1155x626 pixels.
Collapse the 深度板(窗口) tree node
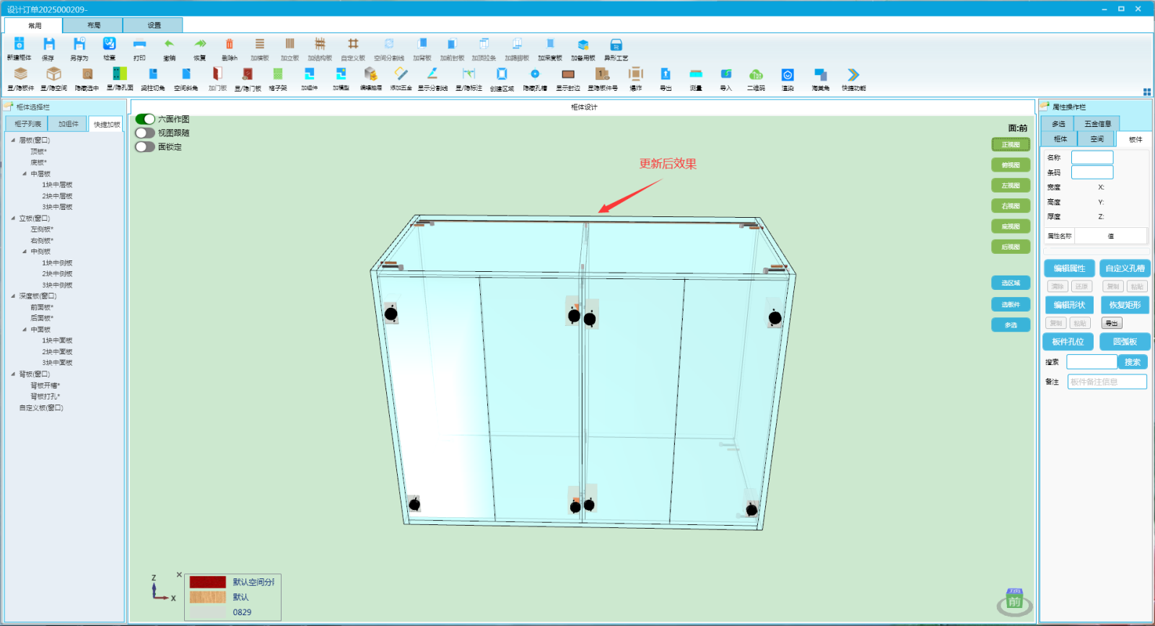(x=13, y=296)
